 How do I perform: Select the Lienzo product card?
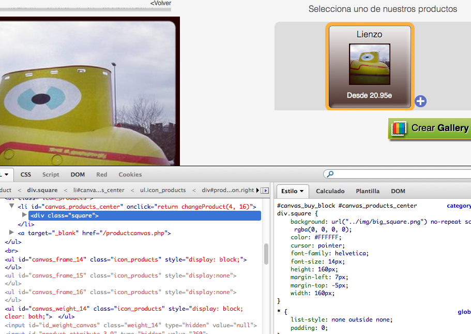pos(370,66)
